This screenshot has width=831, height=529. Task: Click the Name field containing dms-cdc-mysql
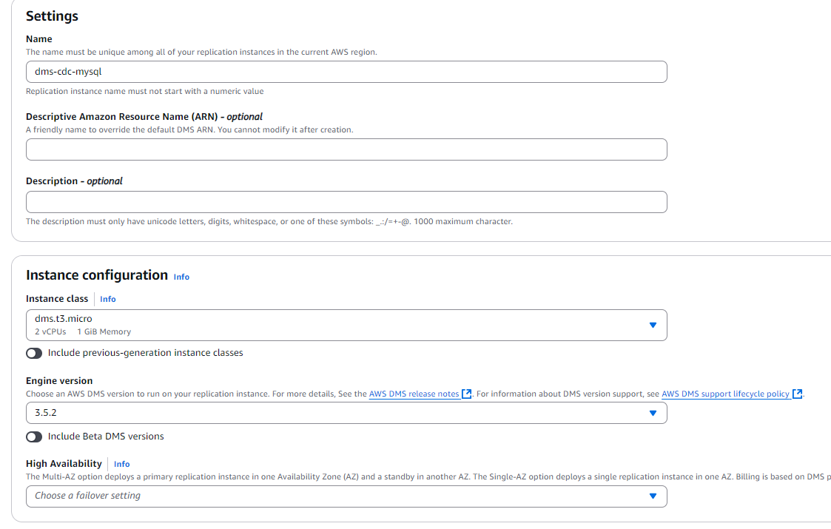point(346,72)
